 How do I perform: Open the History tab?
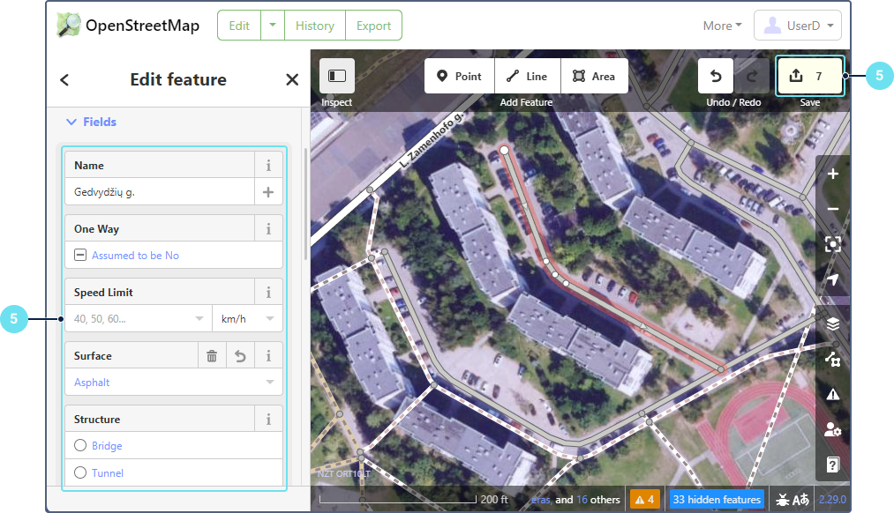(314, 26)
